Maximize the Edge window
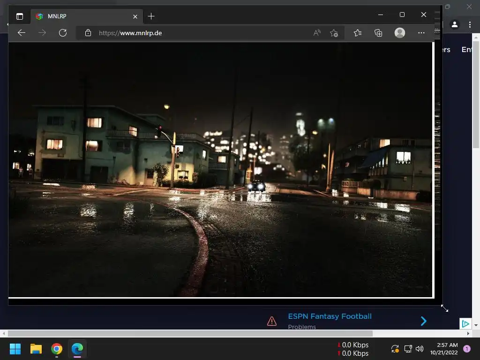 click(402, 15)
